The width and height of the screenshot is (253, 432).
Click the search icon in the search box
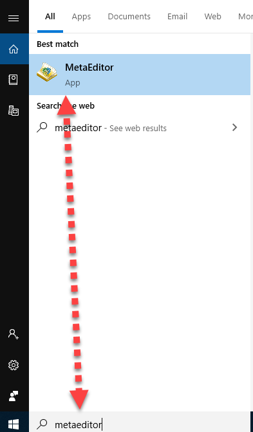click(x=42, y=424)
